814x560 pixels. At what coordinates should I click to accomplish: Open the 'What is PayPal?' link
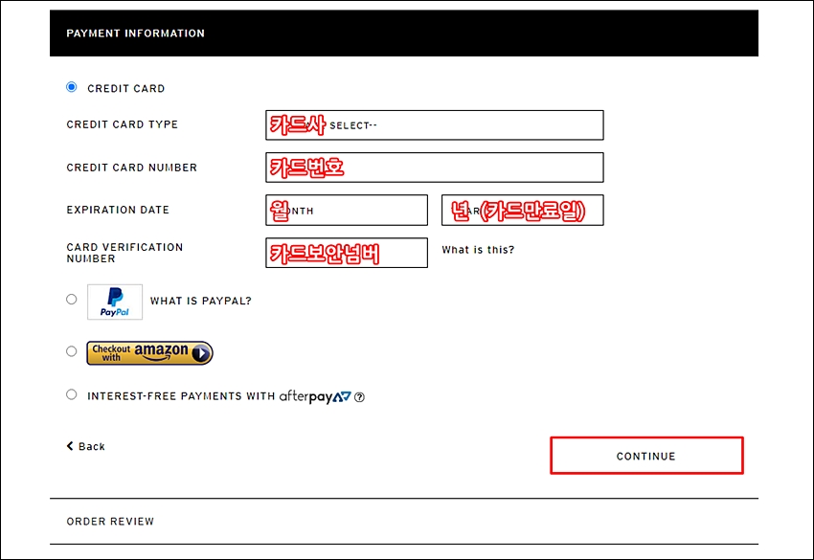(x=201, y=301)
